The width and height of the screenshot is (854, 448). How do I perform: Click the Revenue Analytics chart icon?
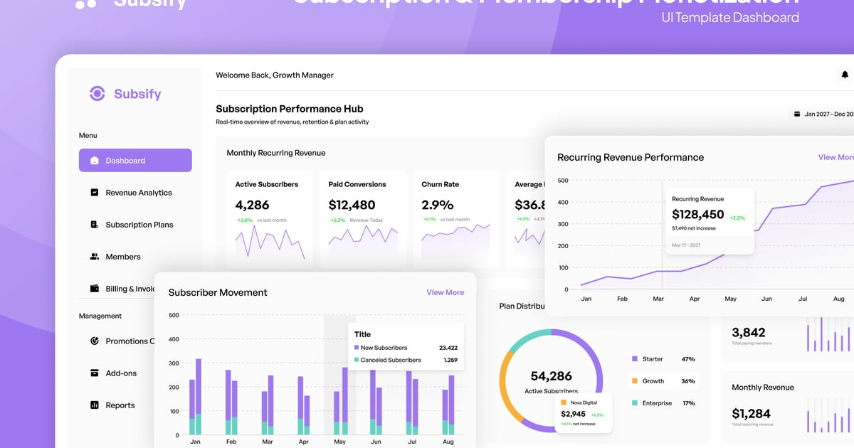click(95, 193)
